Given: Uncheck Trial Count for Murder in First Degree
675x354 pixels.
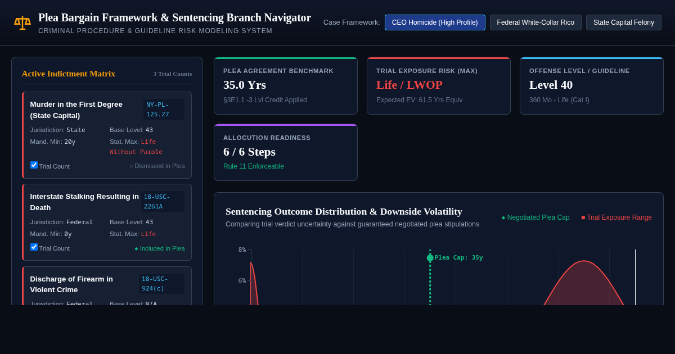Looking at the screenshot, I should [34, 165].
